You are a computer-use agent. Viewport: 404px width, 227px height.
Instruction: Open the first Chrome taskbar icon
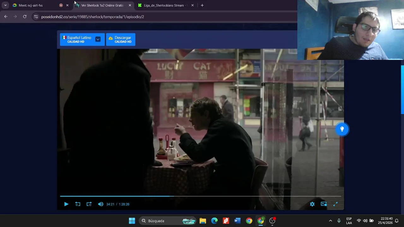(x=249, y=221)
